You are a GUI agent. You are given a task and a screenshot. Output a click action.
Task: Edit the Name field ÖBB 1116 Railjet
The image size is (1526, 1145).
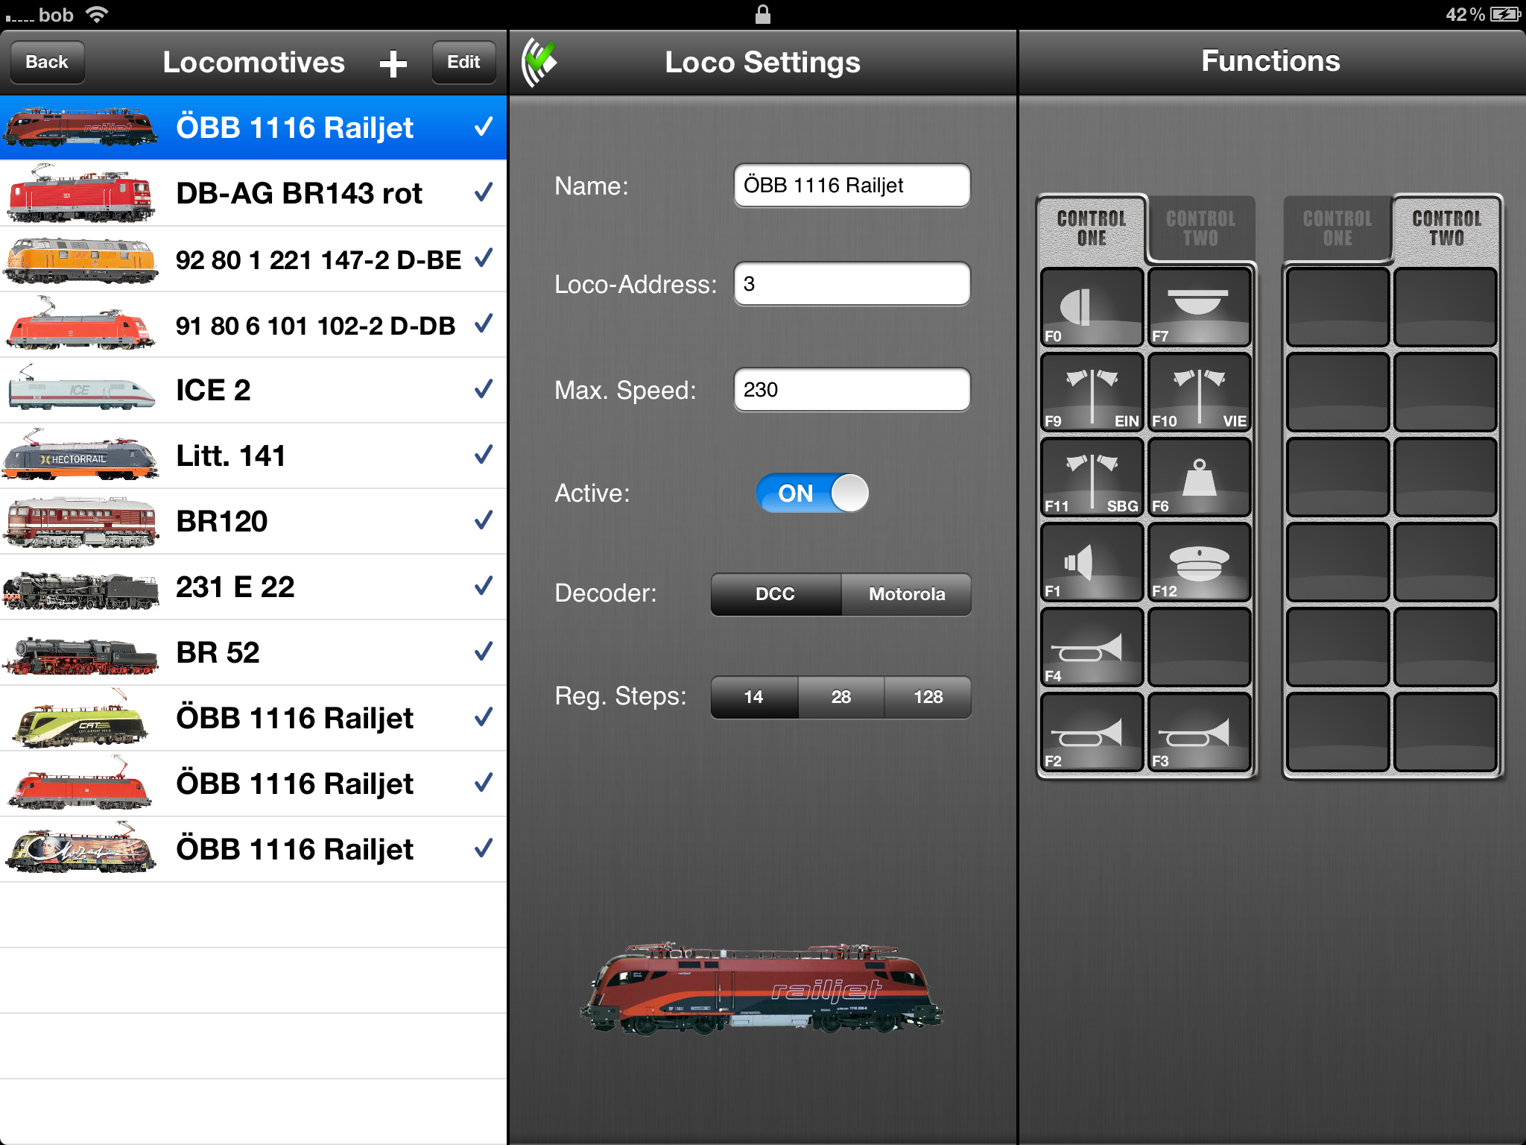[852, 185]
